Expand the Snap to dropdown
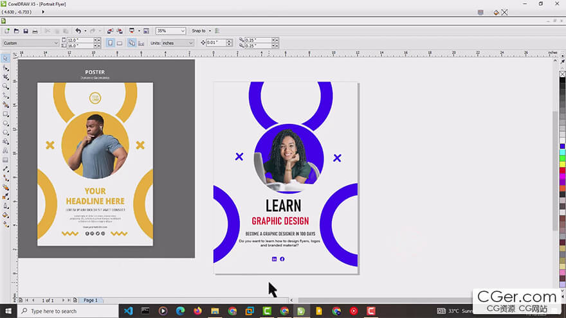Image resolution: width=566 pixels, height=318 pixels. 210,31
